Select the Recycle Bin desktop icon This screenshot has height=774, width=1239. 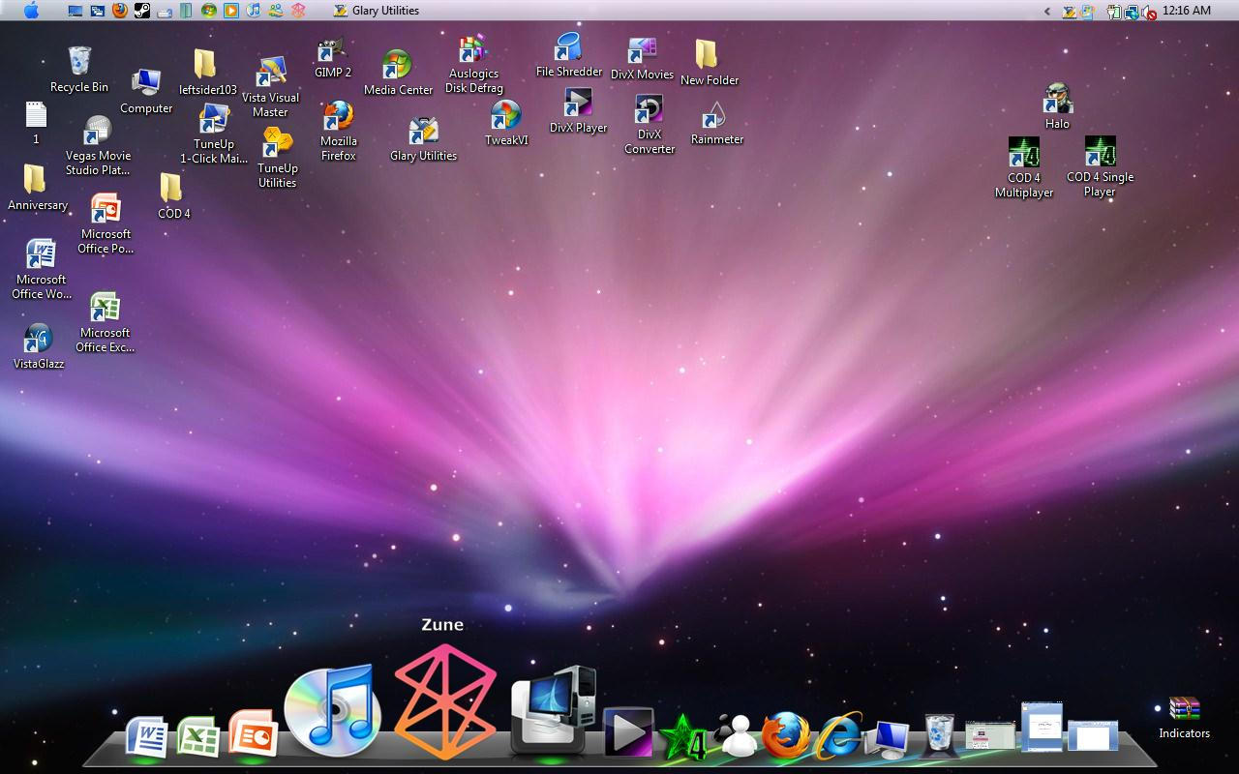[79, 69]
